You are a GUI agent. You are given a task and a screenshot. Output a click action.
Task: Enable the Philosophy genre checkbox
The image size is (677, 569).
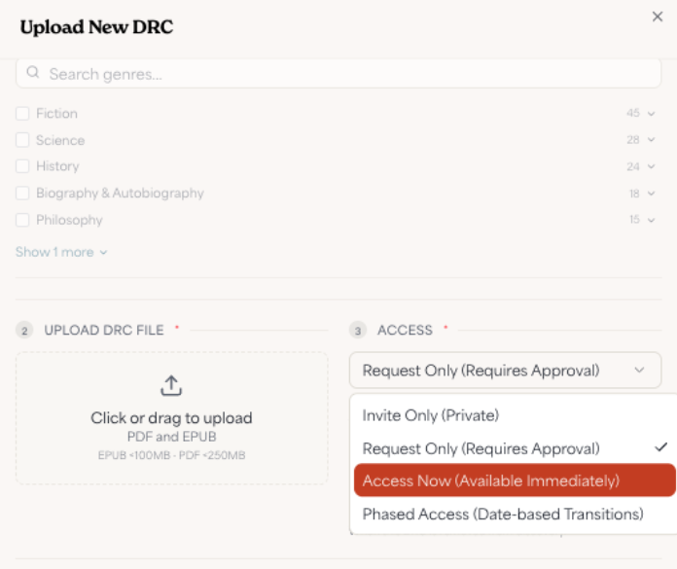click(x=22, y=220)
